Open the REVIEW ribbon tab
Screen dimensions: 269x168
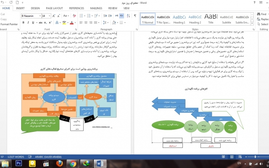click(113, 8)
